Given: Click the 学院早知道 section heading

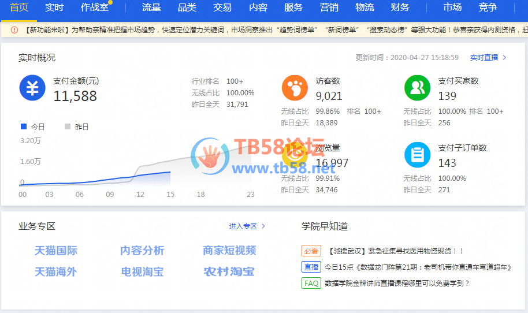Looking at the screenshot, I should [x=324, y=226].
